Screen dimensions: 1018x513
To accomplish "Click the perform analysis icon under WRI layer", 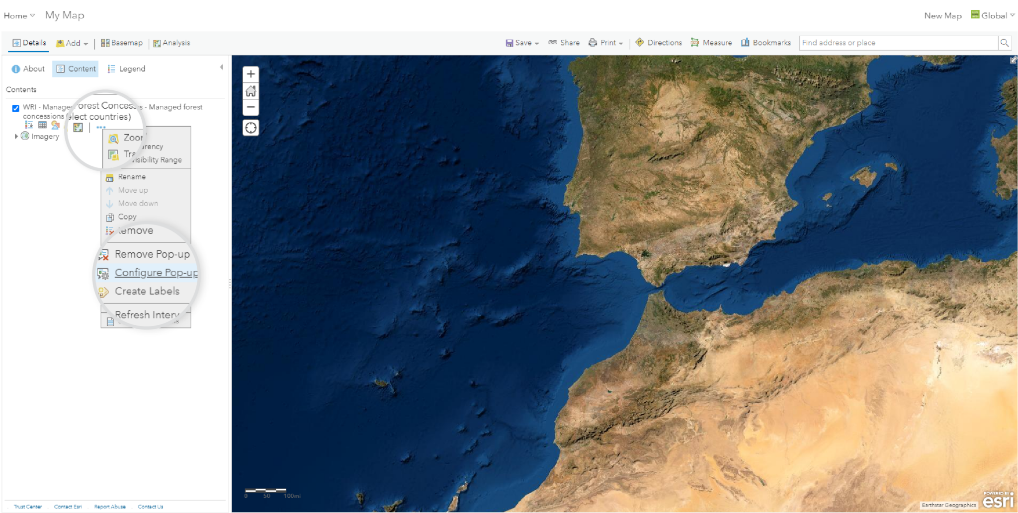I will point(78,128).
